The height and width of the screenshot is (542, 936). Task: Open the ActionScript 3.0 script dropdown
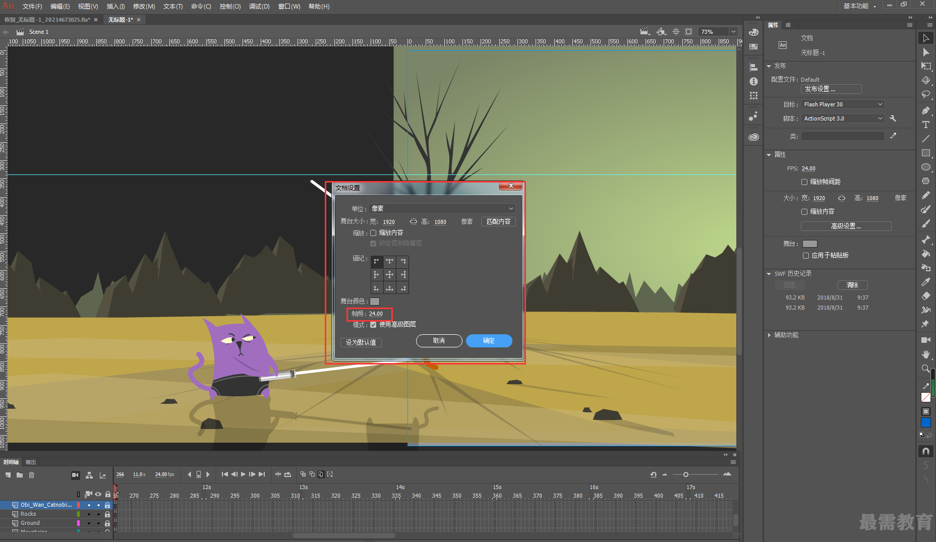click(x=843, y=118)
